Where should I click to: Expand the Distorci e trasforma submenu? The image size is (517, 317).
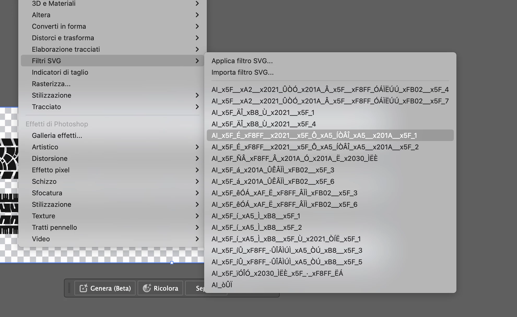click(63, 38)
